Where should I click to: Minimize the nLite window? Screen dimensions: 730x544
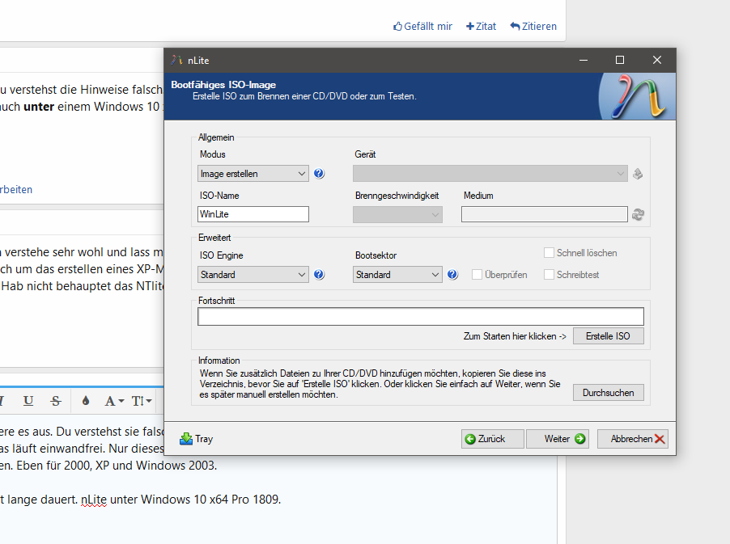[x=583, y=60]
